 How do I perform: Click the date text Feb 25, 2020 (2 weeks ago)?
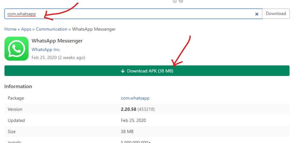coord(58,58)
